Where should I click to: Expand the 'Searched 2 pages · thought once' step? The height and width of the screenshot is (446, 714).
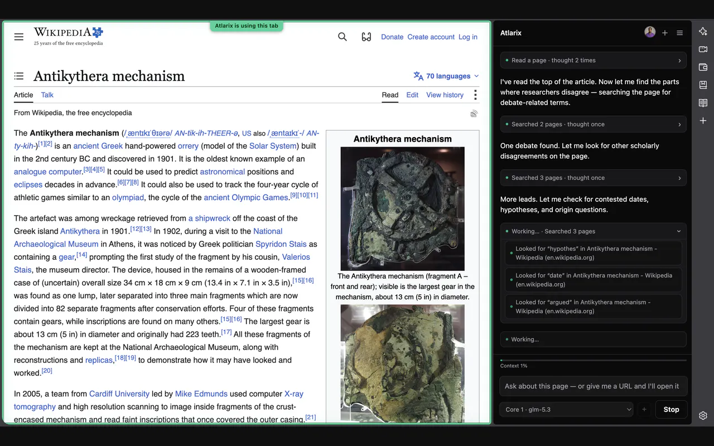tap(594, 124)
